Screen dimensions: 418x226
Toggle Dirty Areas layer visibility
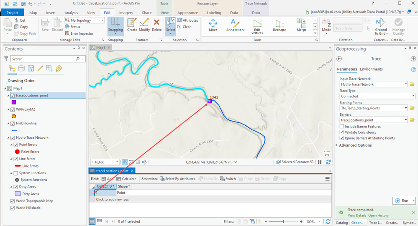click(x=16, y=187)
